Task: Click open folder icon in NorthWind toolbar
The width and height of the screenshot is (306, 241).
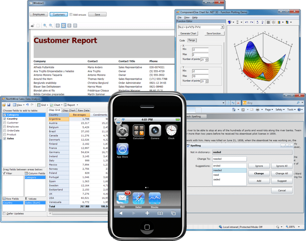Action: point(4,105)
